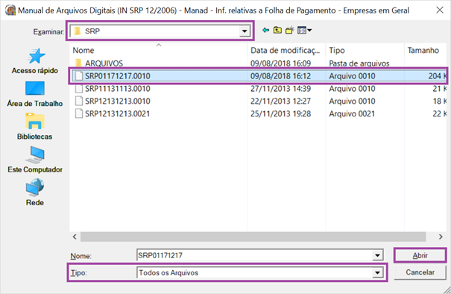Open Acesso rápido in sidebar
Image resolution: width=451 pixels, height=294 pixels.
point(35,61)
